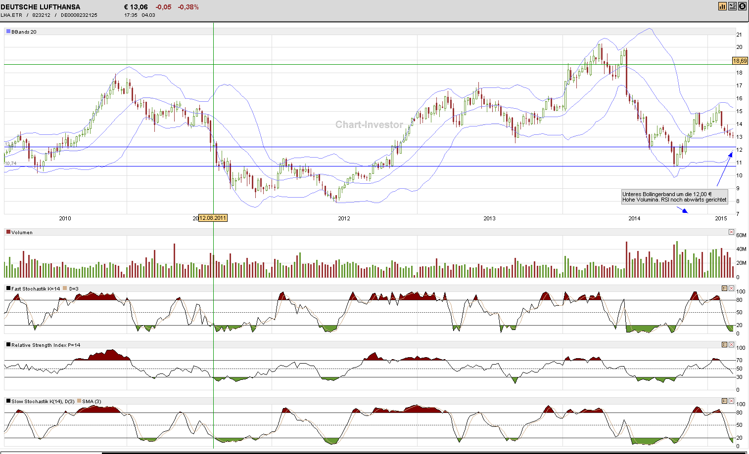Close the Relative Strength Index panel
Viewport: 749px width, 454px height.
pos(731,345)
